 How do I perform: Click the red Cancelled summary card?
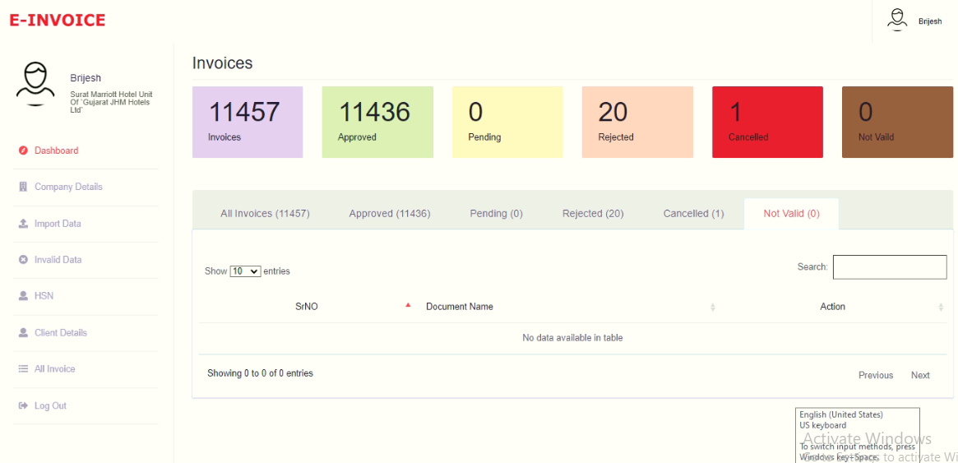[767, 122]
